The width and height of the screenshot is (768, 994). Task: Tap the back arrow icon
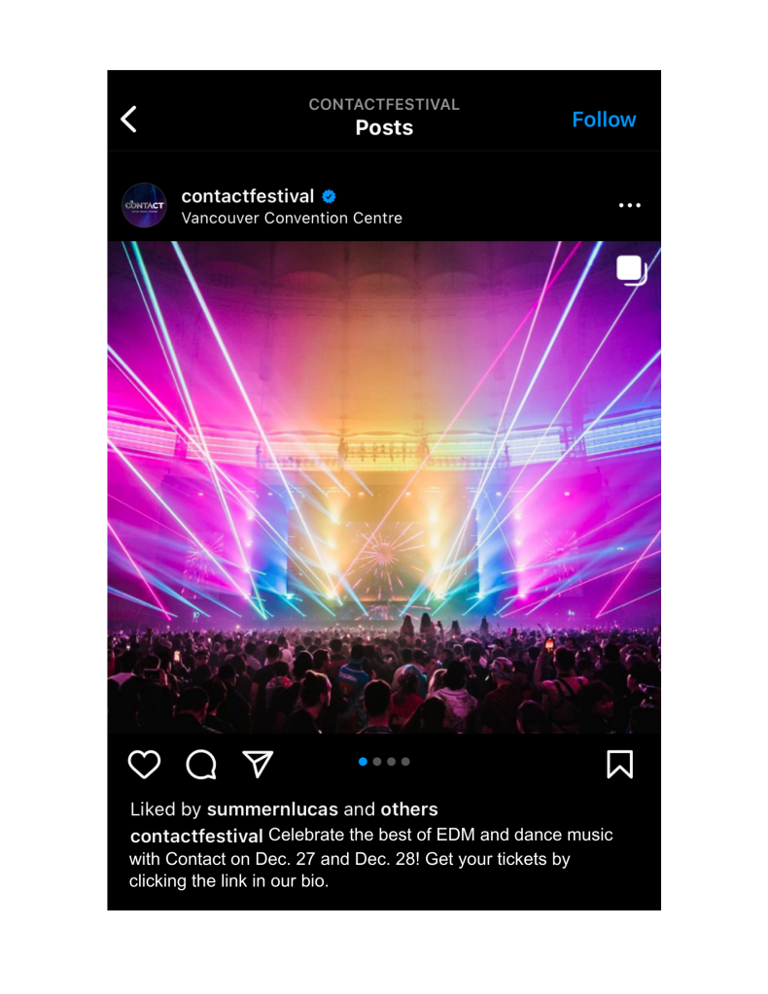click(128, 120)
